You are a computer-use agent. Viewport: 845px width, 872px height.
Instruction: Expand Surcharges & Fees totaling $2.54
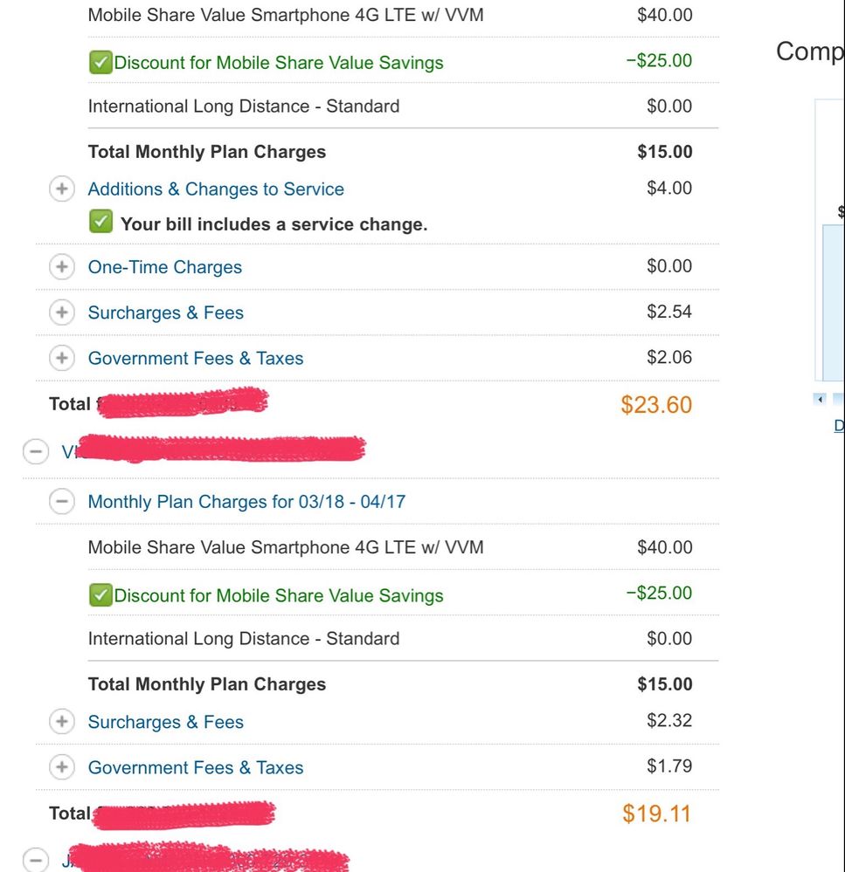pyautogui.click(x=61, y=312)
